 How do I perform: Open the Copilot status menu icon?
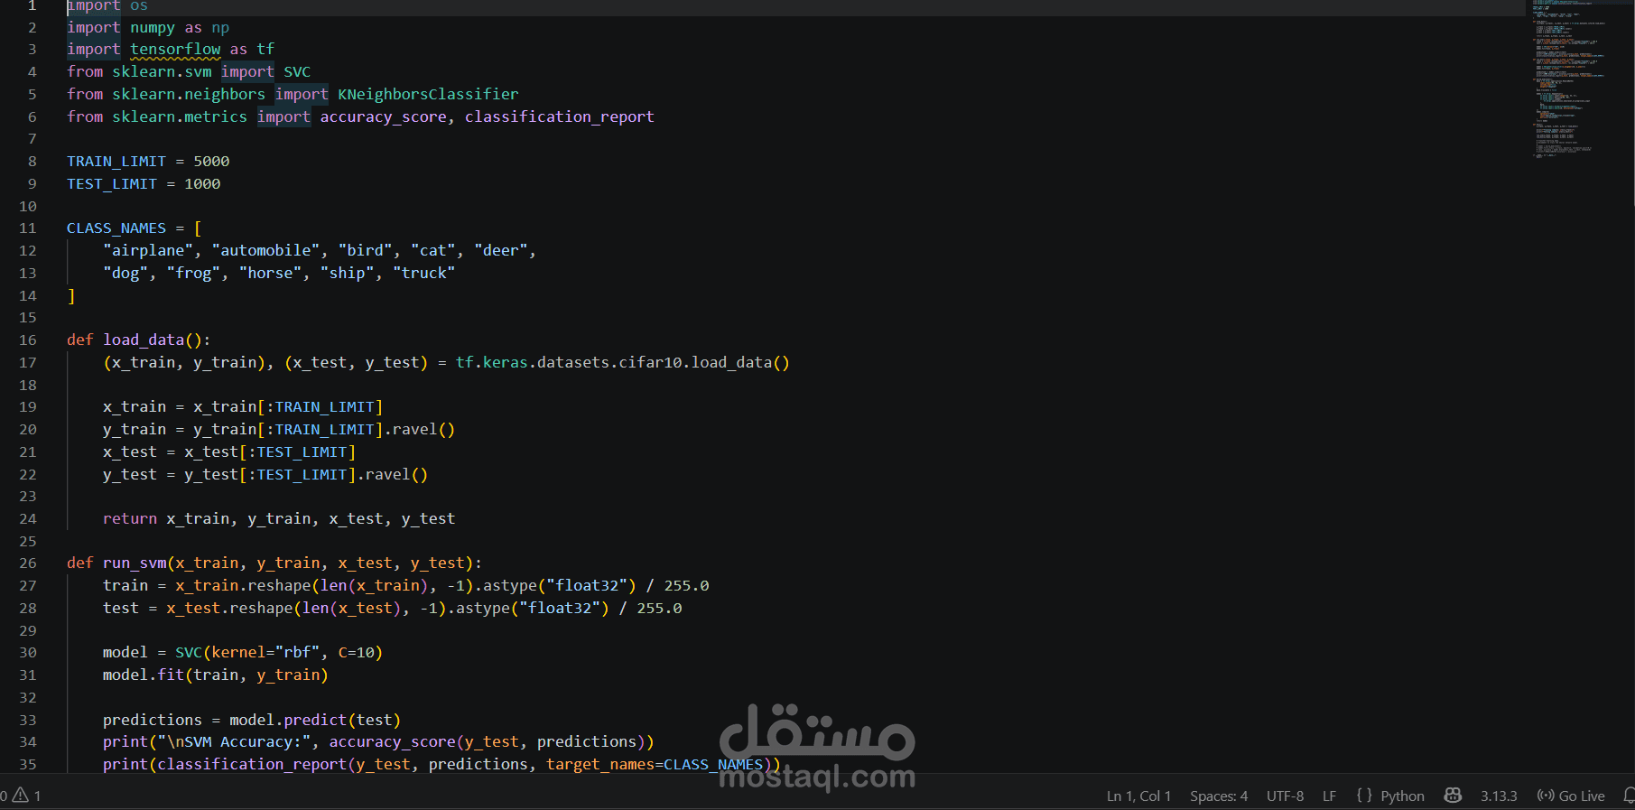point(1453,796)
